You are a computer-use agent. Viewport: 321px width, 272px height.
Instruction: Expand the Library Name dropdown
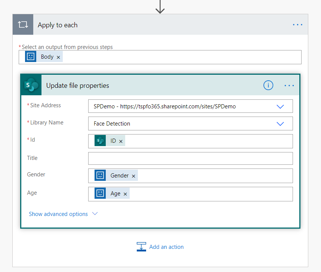pos(280,124)
